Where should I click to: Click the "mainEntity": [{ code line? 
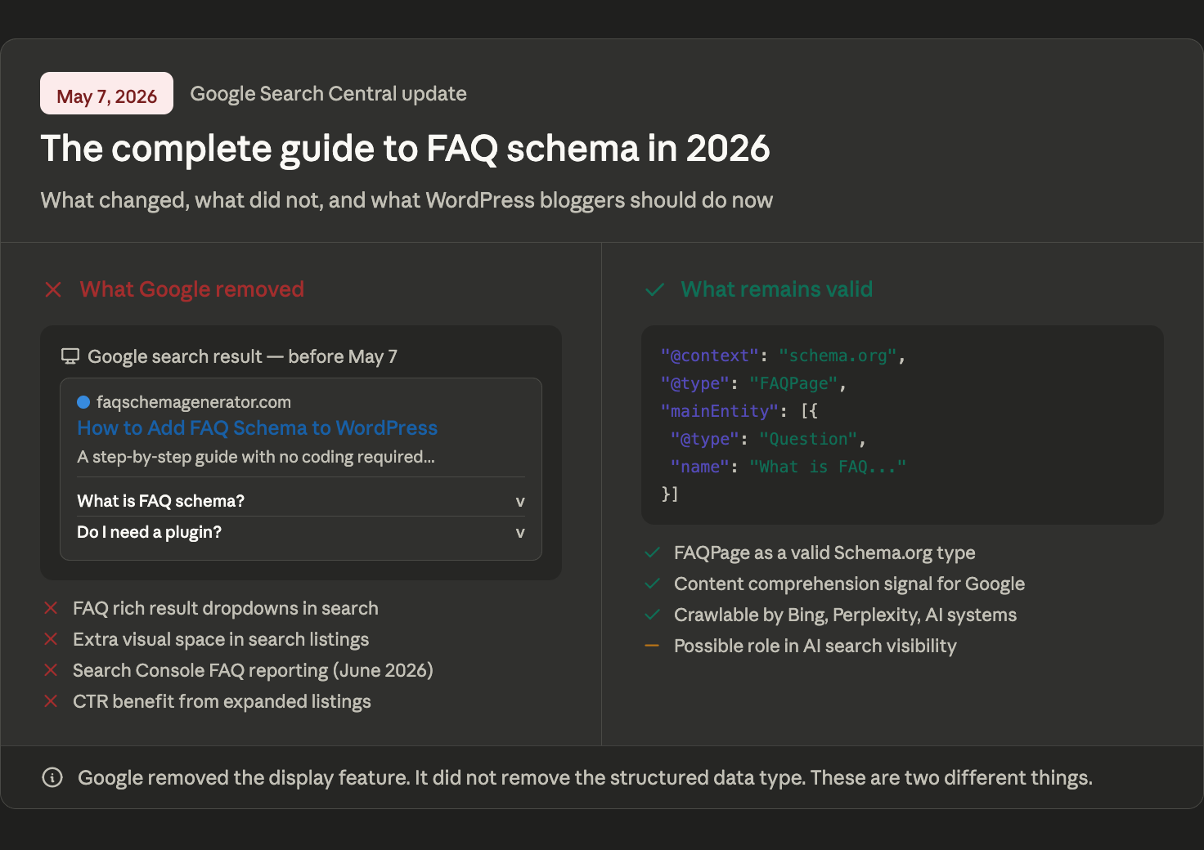739,411
